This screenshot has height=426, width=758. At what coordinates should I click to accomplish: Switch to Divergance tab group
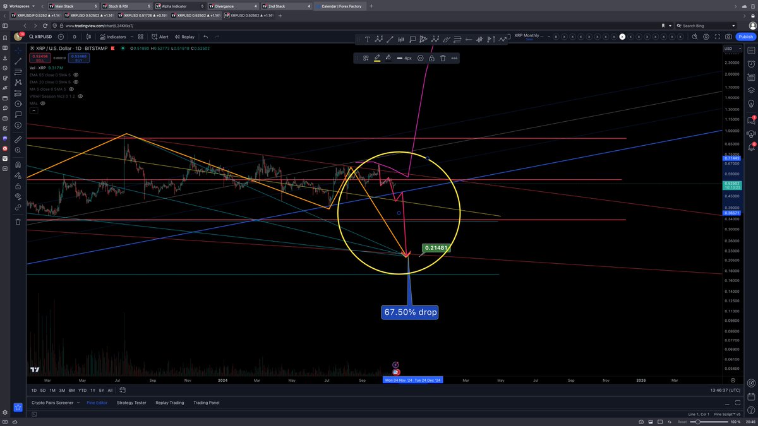coord(234,6)
